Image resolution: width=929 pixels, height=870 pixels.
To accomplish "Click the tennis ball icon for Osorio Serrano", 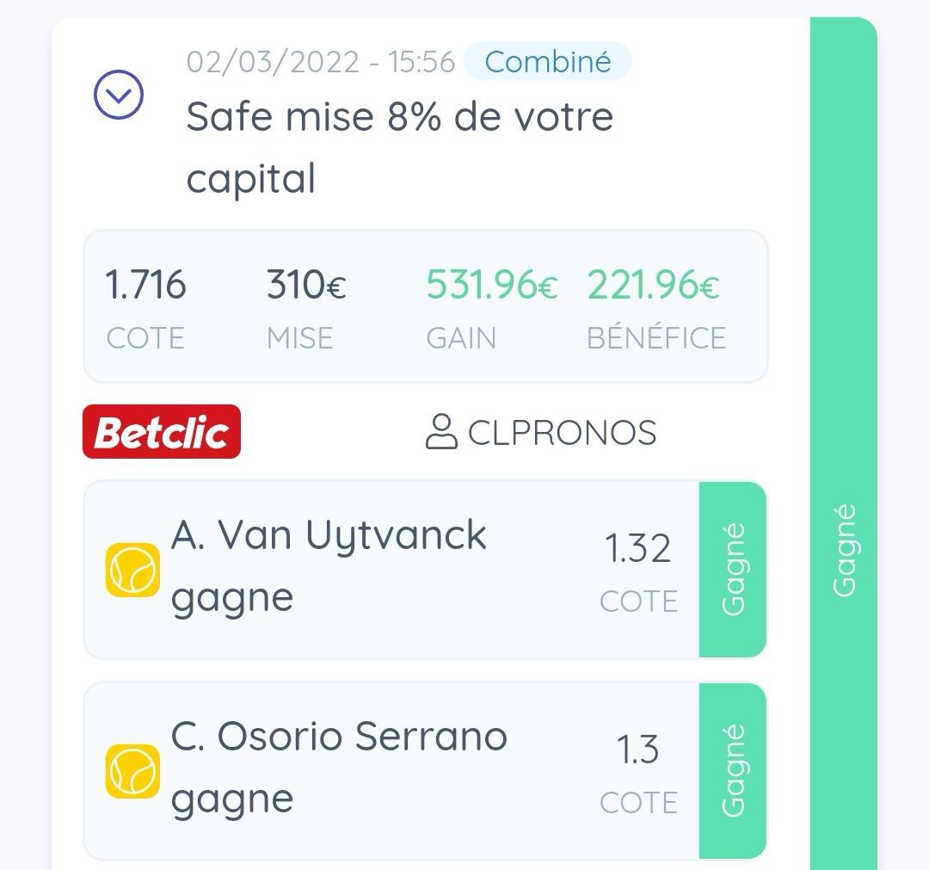I will 132,771.
